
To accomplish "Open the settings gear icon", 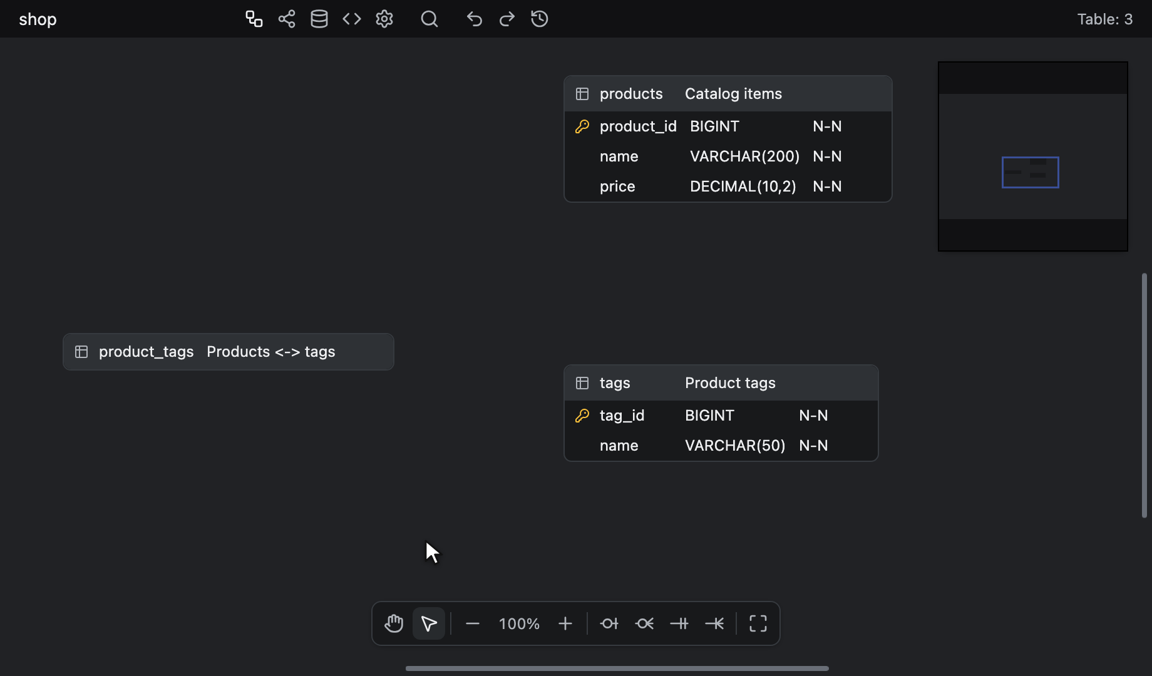I will tap(384, 19).
